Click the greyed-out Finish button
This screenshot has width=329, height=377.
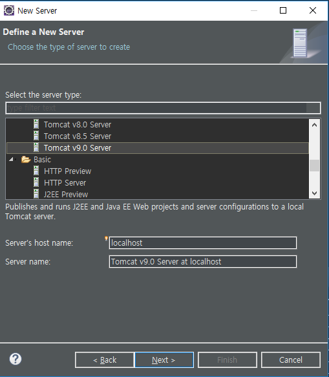point(228,360)
